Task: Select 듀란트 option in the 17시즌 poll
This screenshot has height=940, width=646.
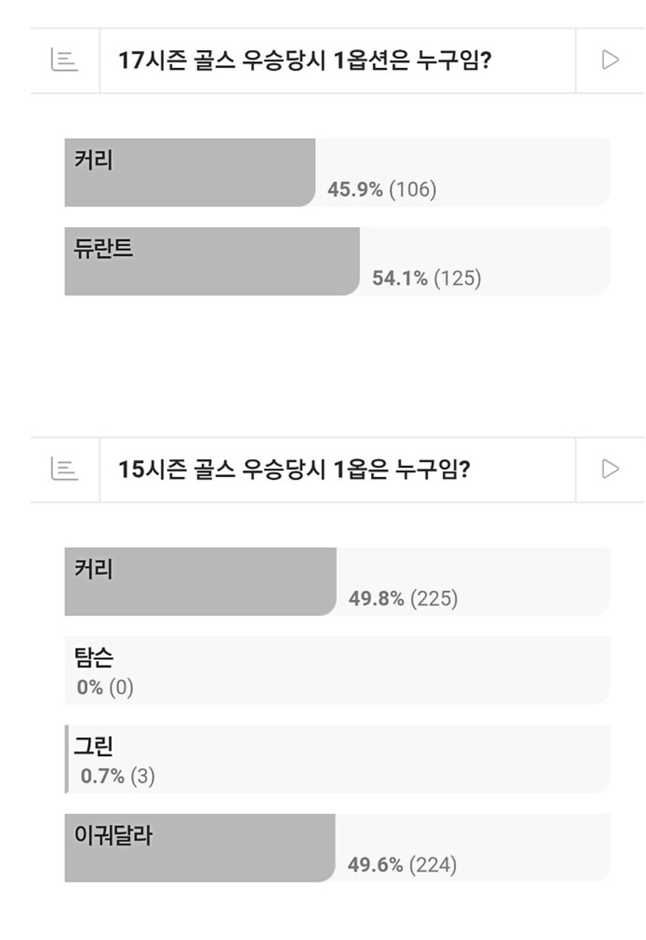Action: [338, 261]
